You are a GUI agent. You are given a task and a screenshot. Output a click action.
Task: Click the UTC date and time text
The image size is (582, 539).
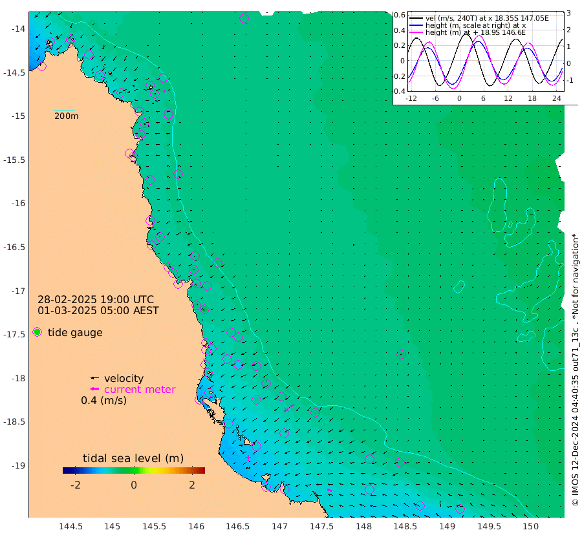point(96,299)
